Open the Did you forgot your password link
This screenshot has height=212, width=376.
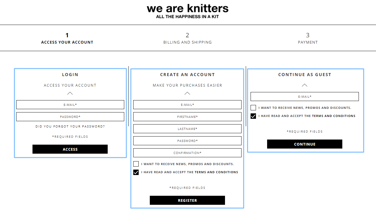[x=70, y=127]
